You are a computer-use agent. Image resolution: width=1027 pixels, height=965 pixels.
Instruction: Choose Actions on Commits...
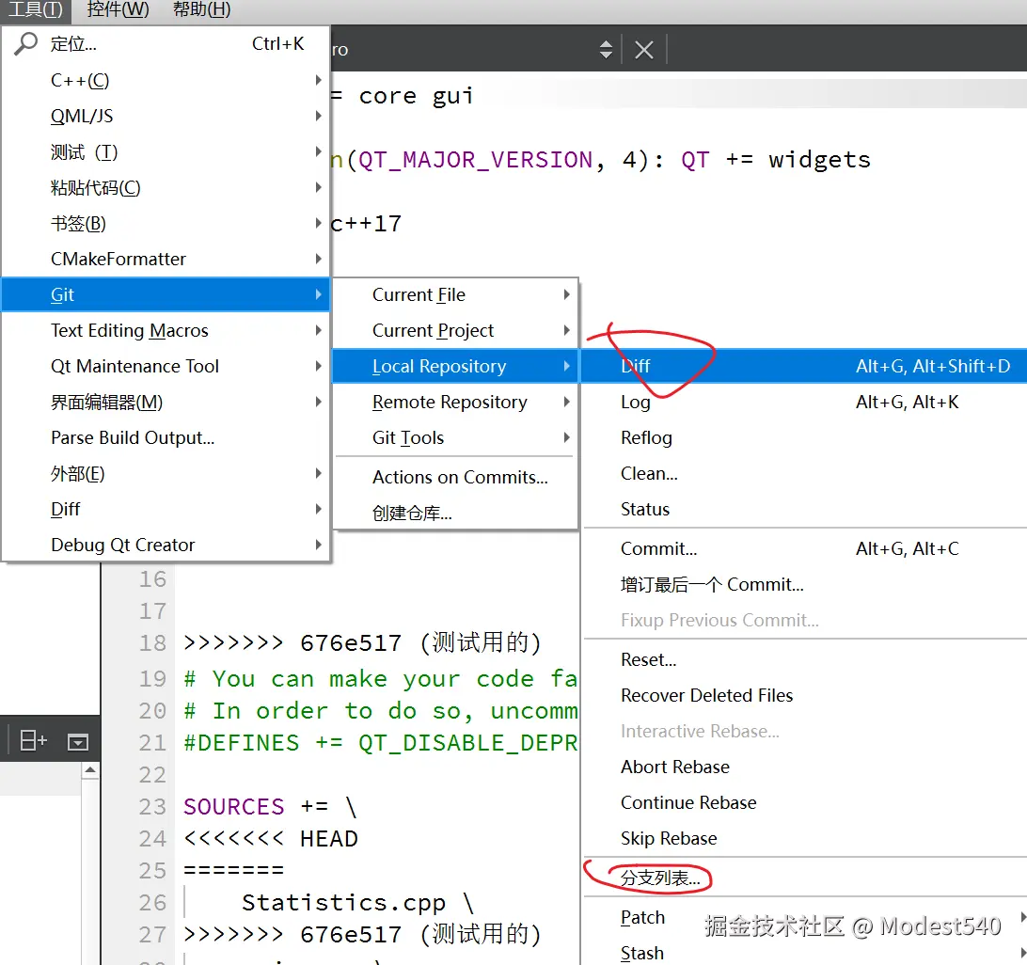point(455,477)
